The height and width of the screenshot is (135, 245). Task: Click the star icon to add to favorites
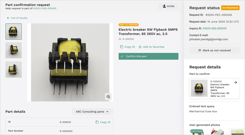(x=140, y=47)
